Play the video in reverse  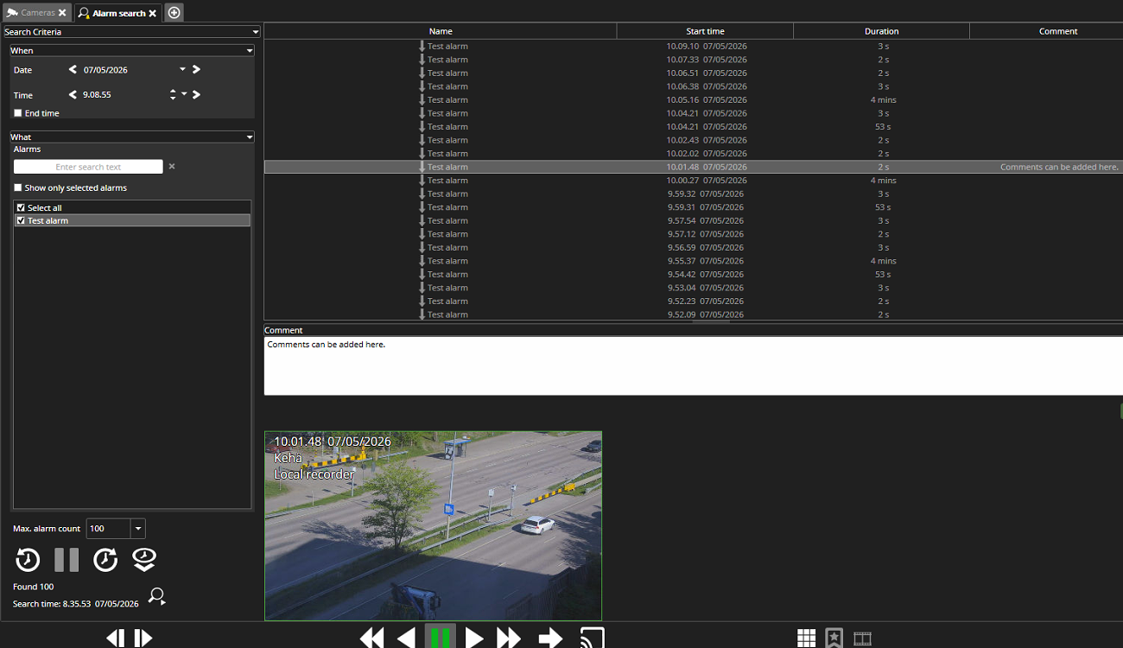[406, 638]
